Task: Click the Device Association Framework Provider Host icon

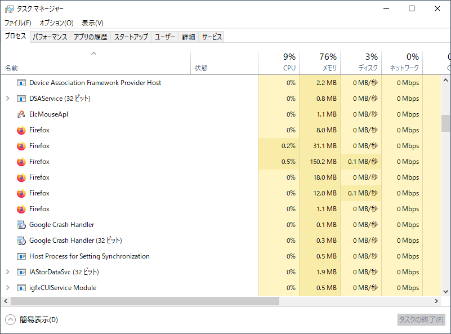Action: click(x=21, y=83)
